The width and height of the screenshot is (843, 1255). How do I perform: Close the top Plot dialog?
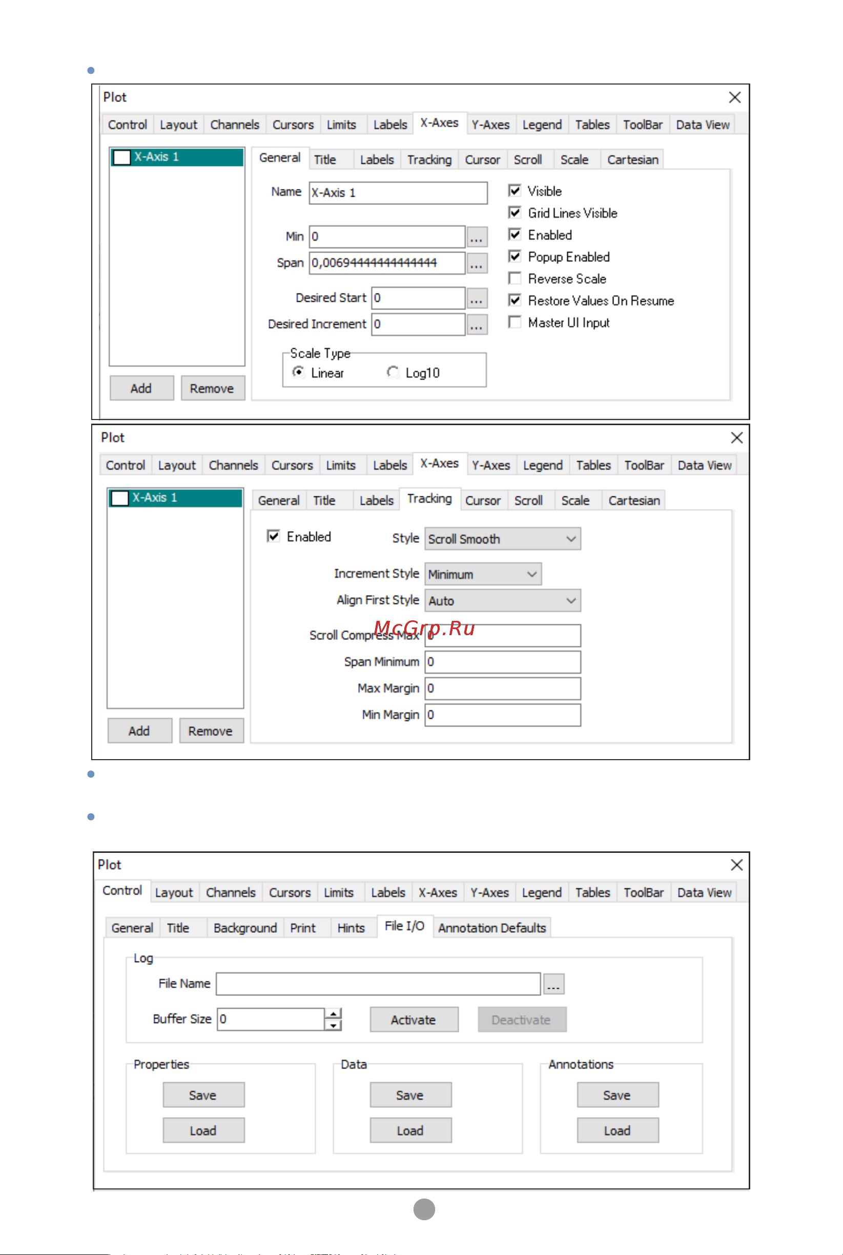(735, 97)
